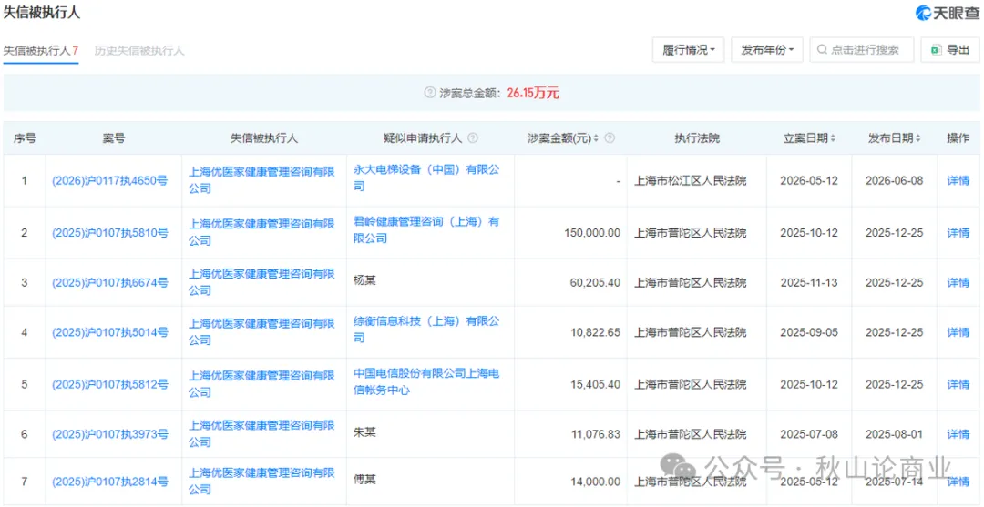The width and height of the screenshot is (984, 507).
Task: Open the 发布年份 dropdown
Action: 767,50
